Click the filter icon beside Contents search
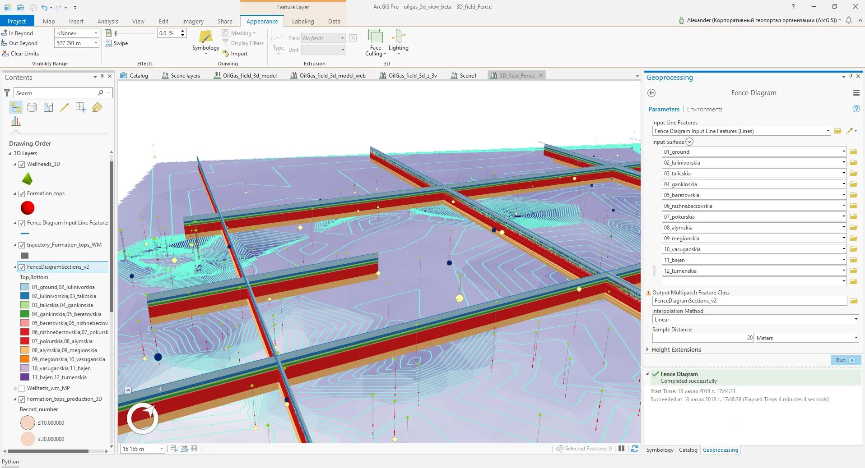865x468 pixels. coord(7,93)
